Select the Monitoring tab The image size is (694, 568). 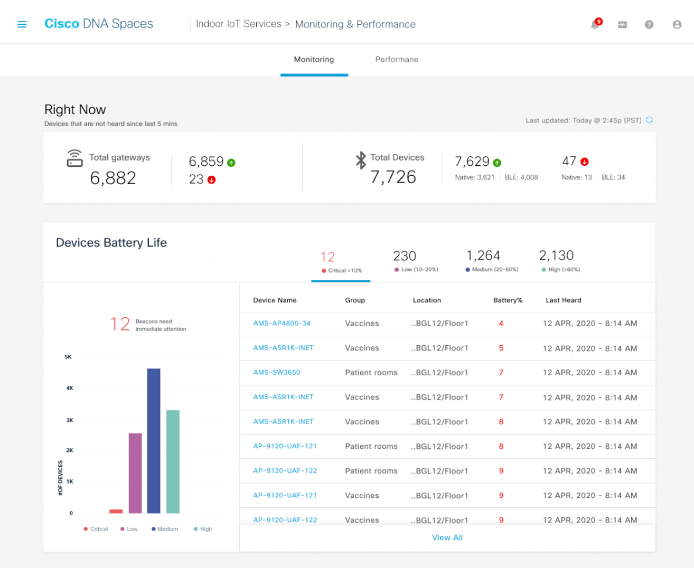(x=314, y=60)
